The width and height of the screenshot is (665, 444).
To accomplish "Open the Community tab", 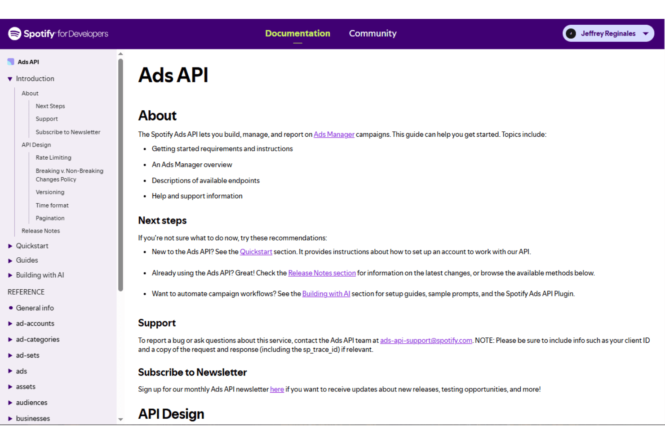I will click(372, 33).
